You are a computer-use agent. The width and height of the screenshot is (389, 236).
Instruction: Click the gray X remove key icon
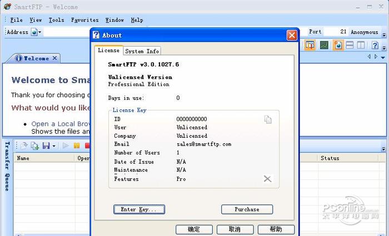(x=267, y=178)
